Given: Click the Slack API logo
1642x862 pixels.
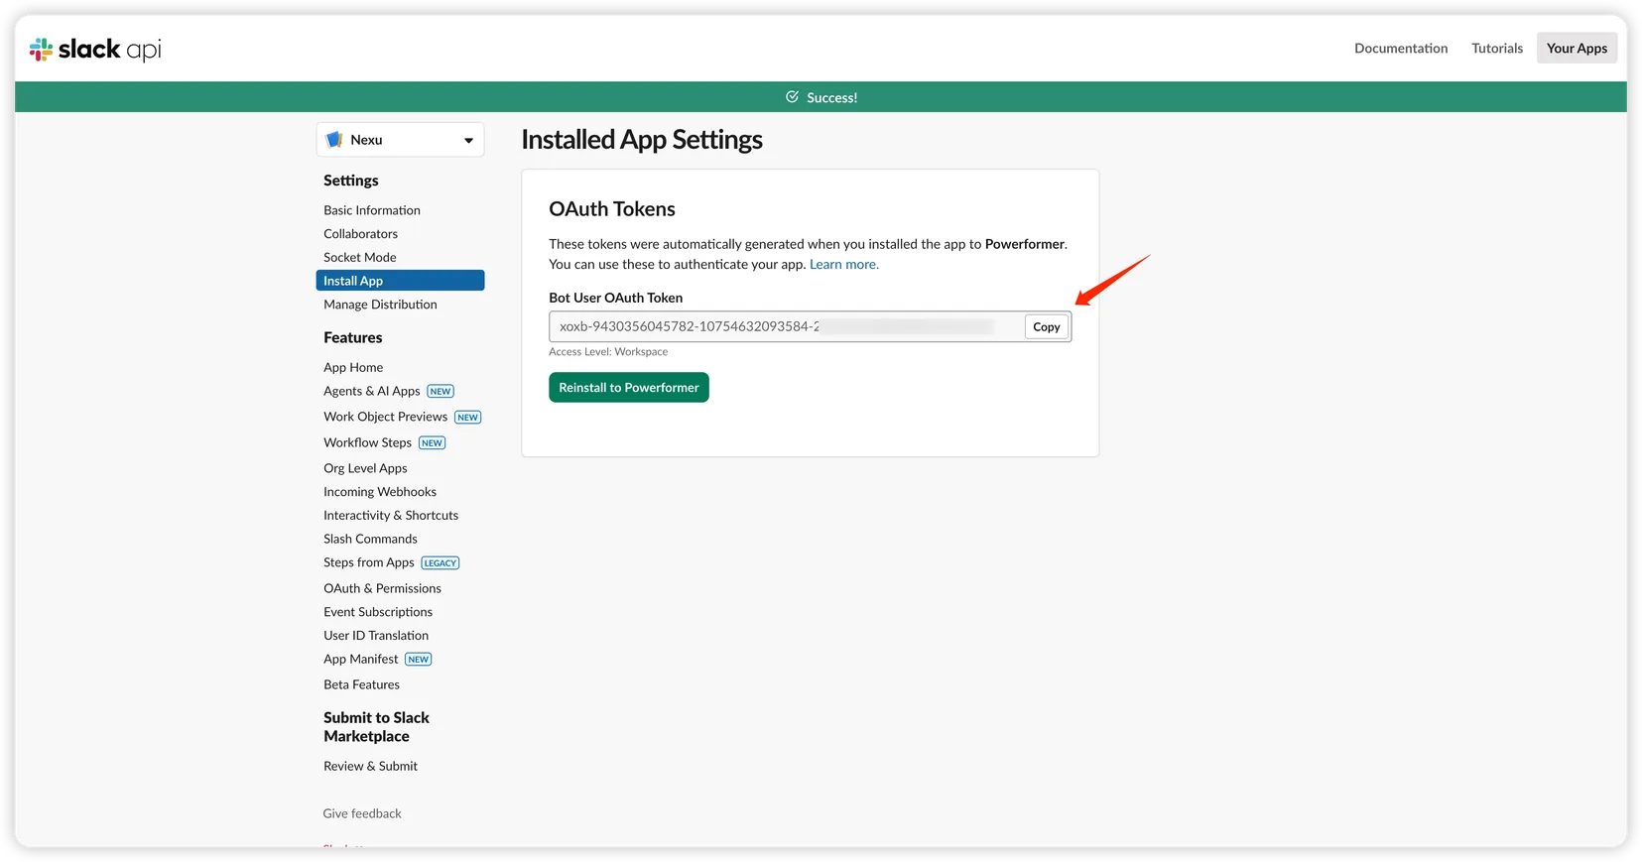Looking at the screenshot, I should coord(95,49).
